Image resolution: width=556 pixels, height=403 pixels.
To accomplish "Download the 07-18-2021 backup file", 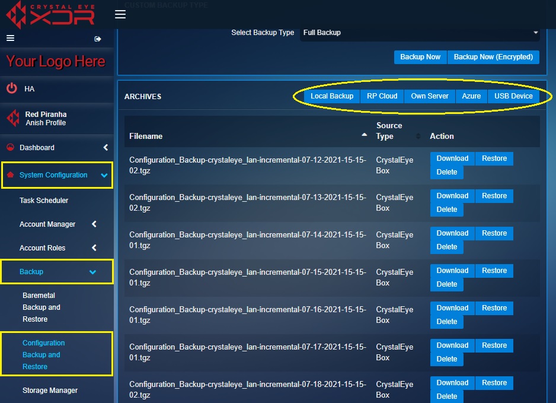I will click(452, 383).
